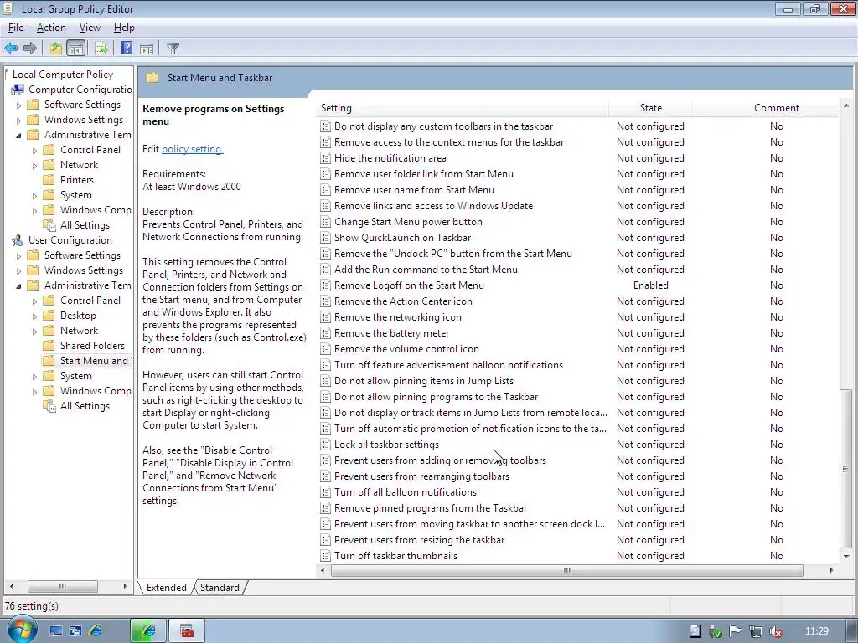858x643 pixels.
Task: Click policy icon beside Turn off taskbar thumbnails
Action: 325,556
